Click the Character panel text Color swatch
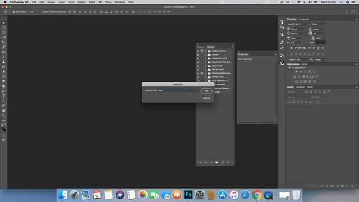Viewport: 359px width, 202px height. (x=320, y=43)
